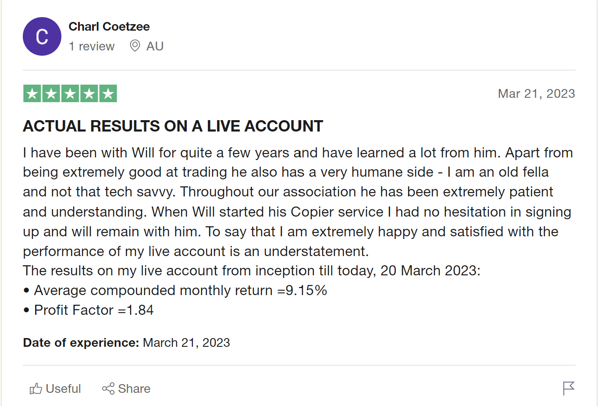
Task: Click the AU country label
Action: click(x=155, y=46)
